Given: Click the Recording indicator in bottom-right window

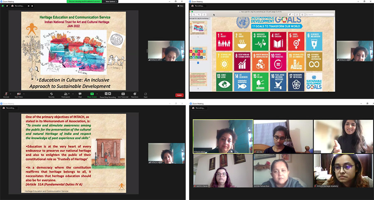Looking at the screenshot, I should [199, 108].
